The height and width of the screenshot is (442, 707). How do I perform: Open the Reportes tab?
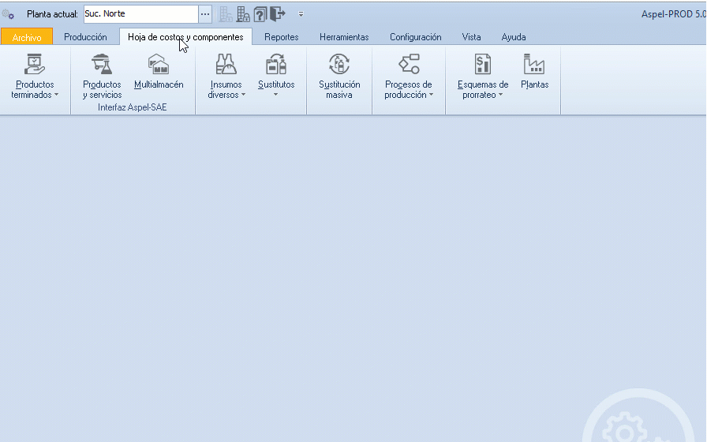(x=282, y=37)
